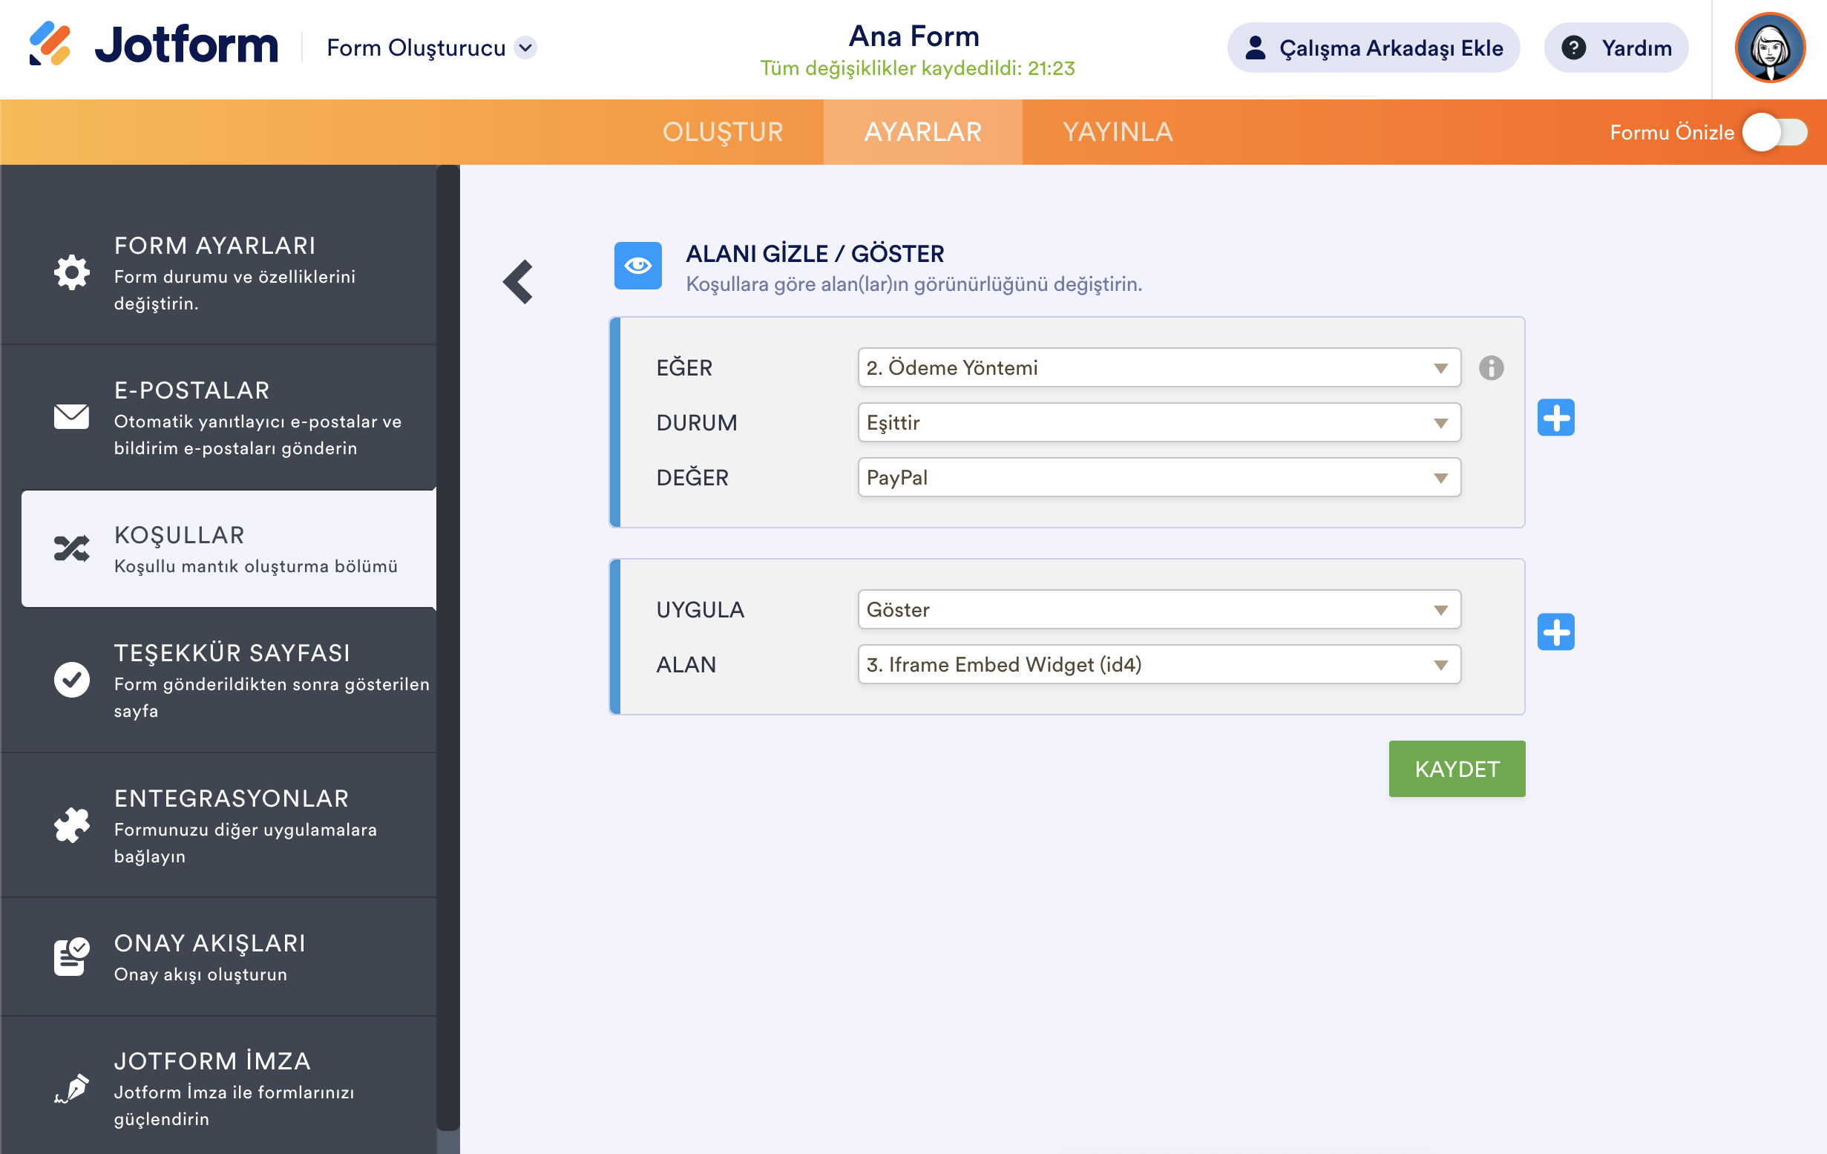The image size is (1827, 1154).
Task: Open the Yardım help button
Action: (1616, 47)
